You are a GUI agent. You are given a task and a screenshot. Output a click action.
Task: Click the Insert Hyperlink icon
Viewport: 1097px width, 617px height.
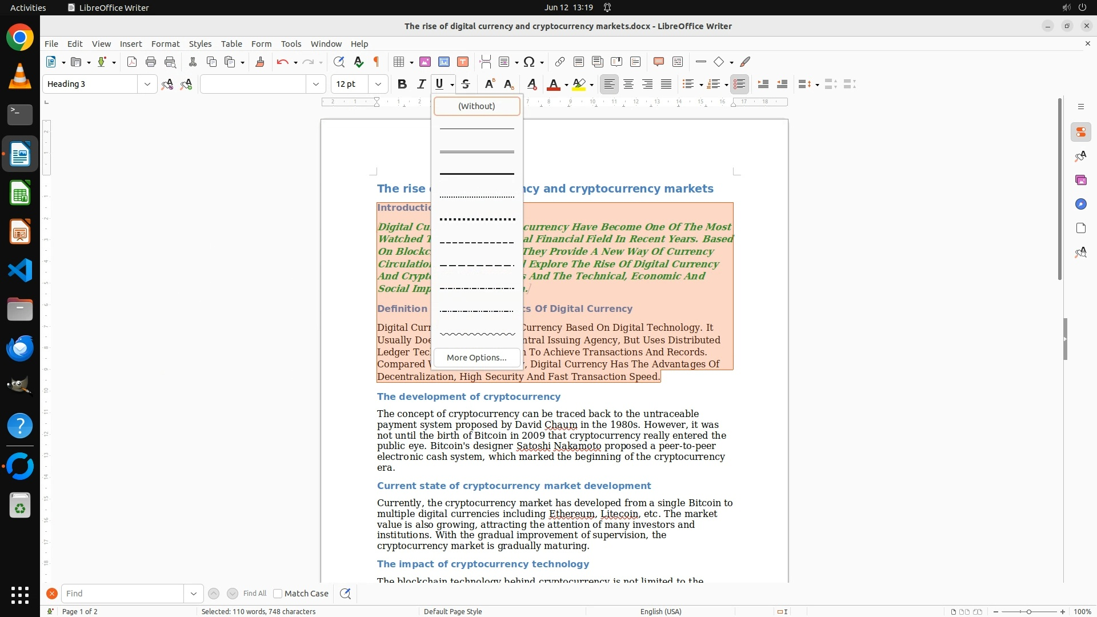559,62
